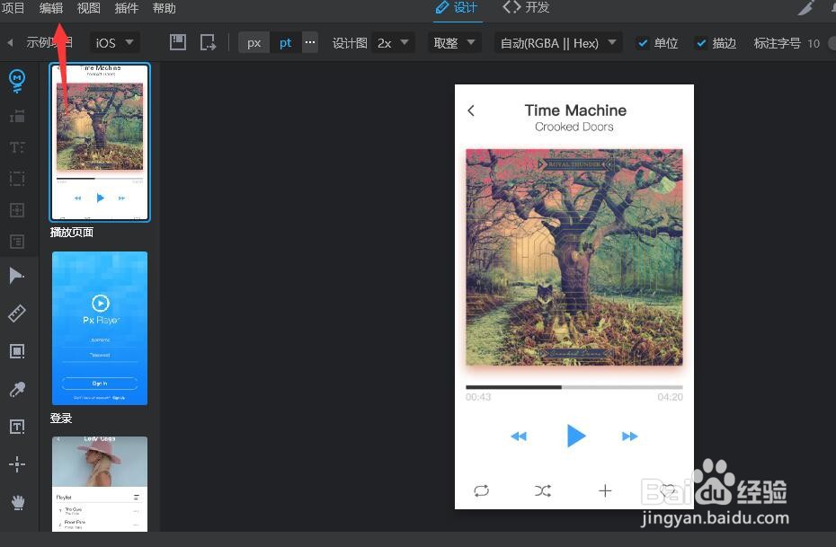Click the fast-forward button in player design
This screenshot has width=836, height=547.
pos(629,437)
